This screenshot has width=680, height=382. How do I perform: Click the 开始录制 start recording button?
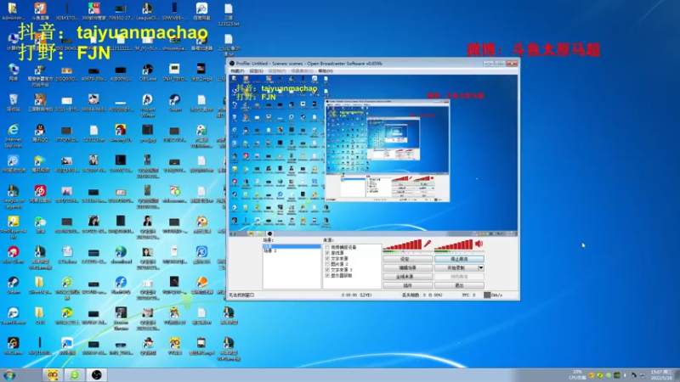[x=456, y=267]
